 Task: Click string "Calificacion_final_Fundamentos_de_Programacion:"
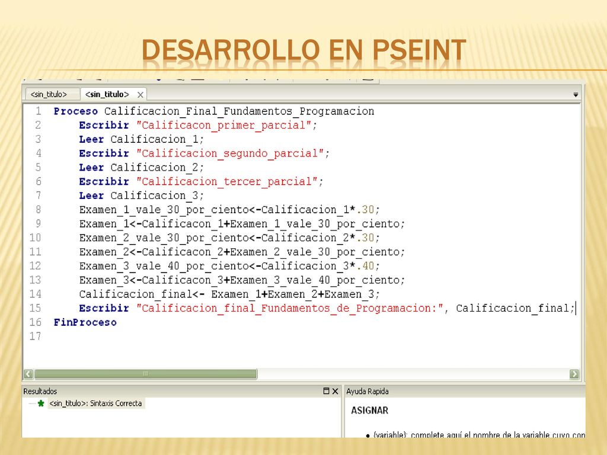289,308
